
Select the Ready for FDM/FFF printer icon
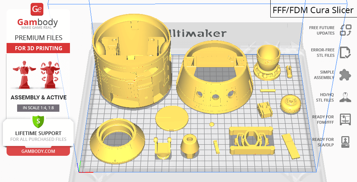[345, 119]
